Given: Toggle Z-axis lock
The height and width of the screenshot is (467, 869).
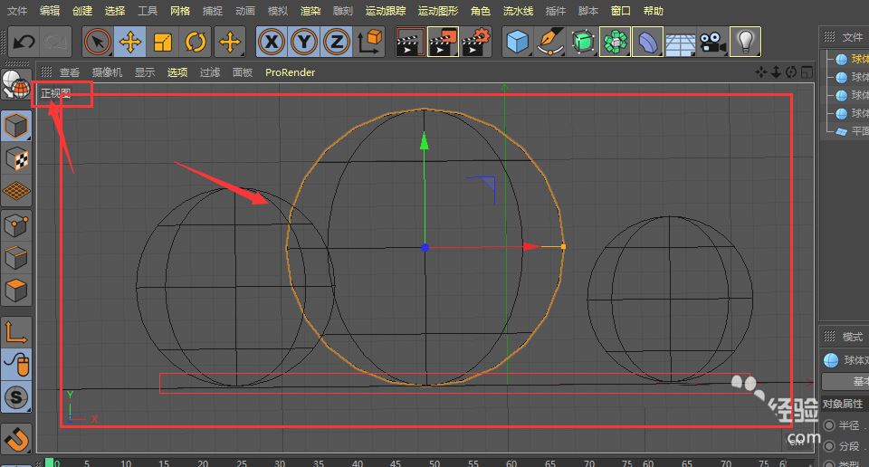Looking at the screenshot, I should pyautogui.click(x=337, y=42).
